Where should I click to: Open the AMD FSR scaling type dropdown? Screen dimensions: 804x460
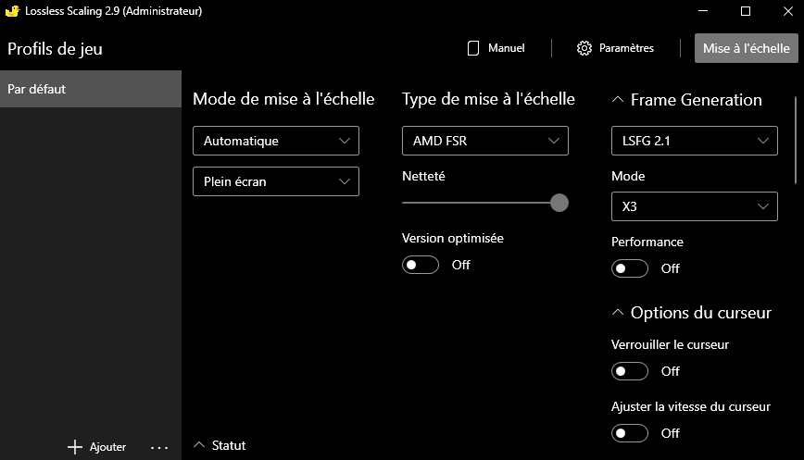coord(484,141)
